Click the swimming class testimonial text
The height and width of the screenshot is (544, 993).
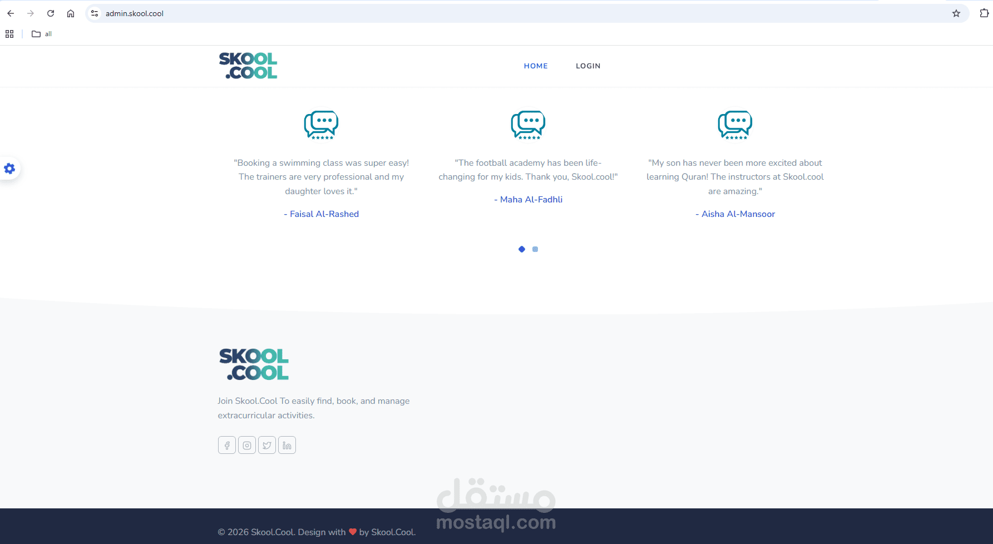(322, 177)
